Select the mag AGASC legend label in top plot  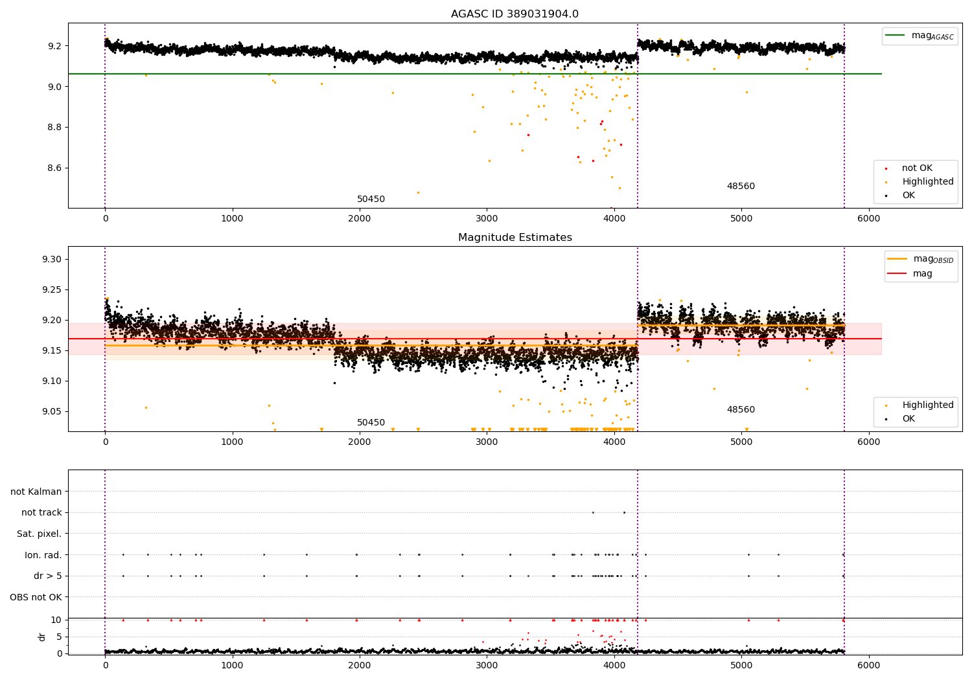point(932,36)
